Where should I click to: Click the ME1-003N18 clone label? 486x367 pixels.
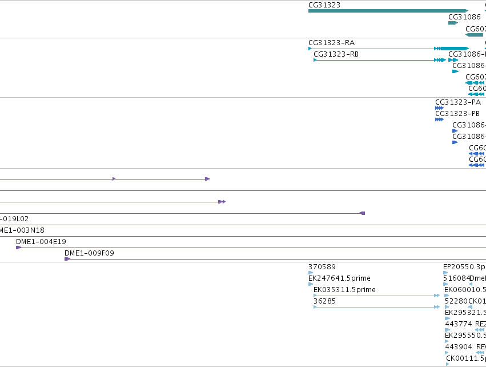22,230
